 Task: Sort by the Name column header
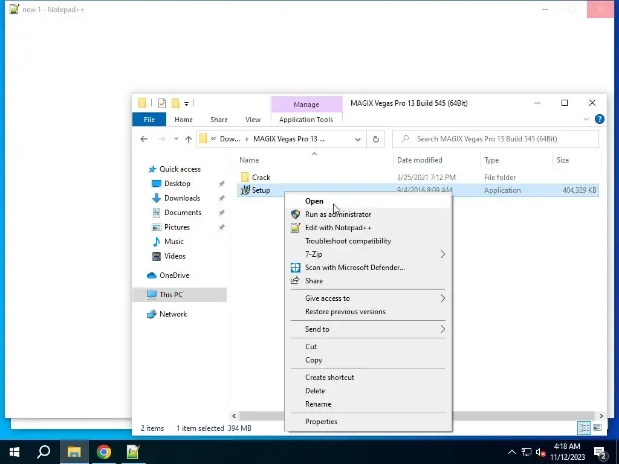pos(249,159)
